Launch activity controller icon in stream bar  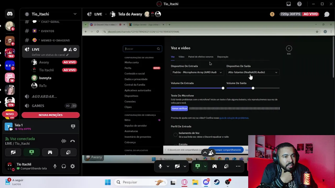(215, 166)
